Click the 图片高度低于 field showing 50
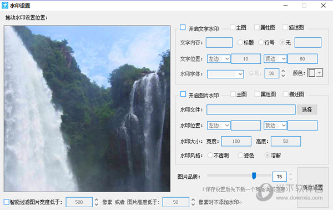Image resolution: width=333 pixels, height=210 pixels. click(175, 202)
